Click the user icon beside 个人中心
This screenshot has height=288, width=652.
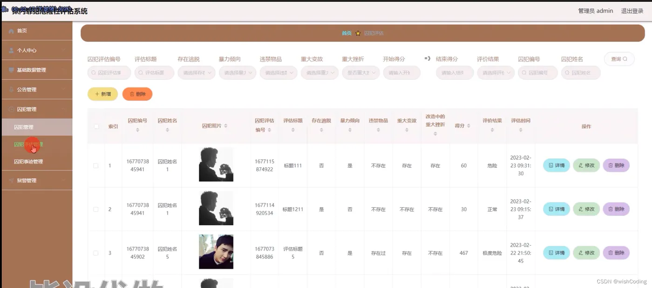coord(12,50)
